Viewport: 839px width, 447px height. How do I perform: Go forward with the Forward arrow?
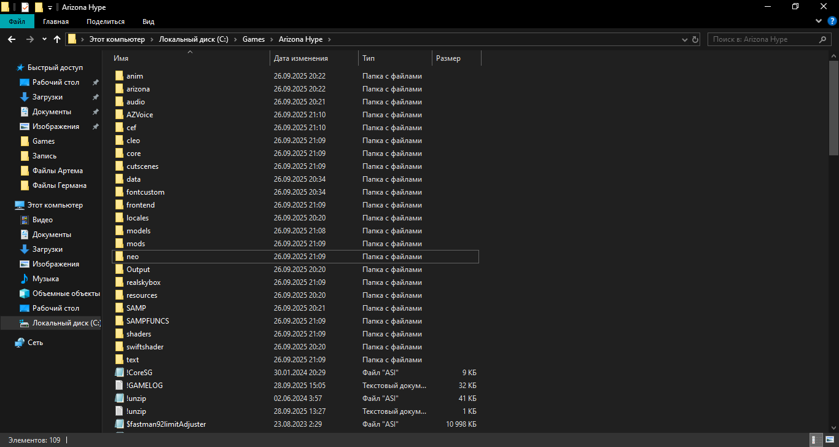(29, 39)
